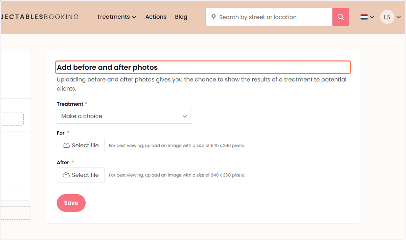This screenshot has width=406, height=240.
Task: Click the 'Add before and after photos' heading
Action: (x=107, y=67)
